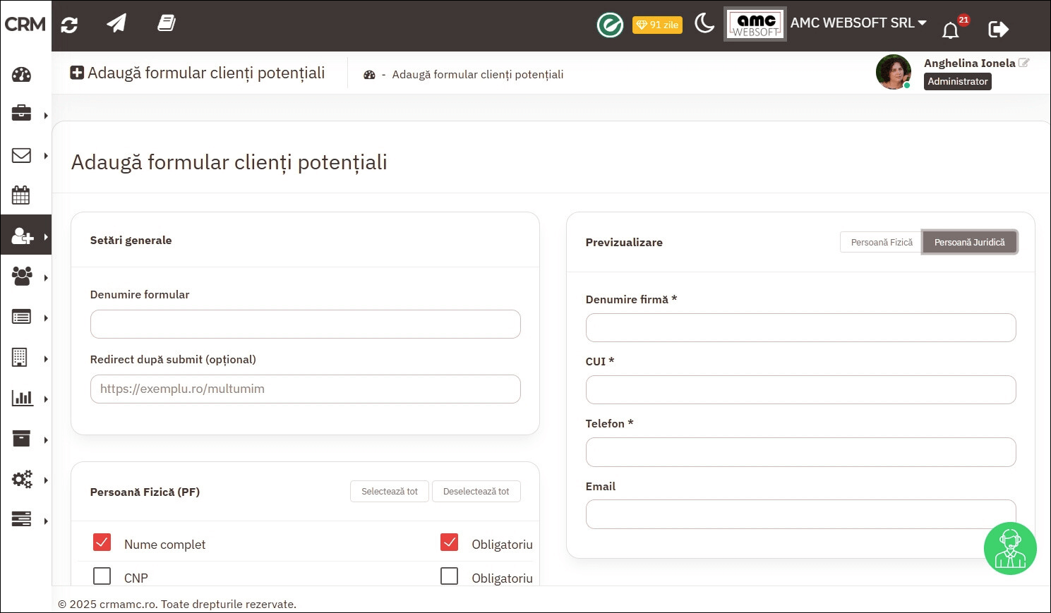Click the paper plane icon

(x=116, y=23)
